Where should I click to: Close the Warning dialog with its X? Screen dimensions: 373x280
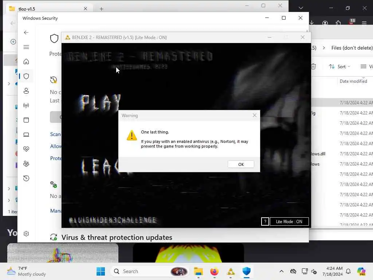coord(255,115)
